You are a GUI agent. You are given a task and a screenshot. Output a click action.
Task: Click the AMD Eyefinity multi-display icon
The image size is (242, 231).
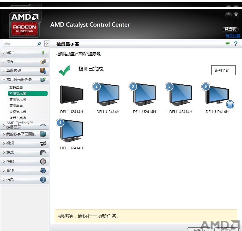coord(43,125)
